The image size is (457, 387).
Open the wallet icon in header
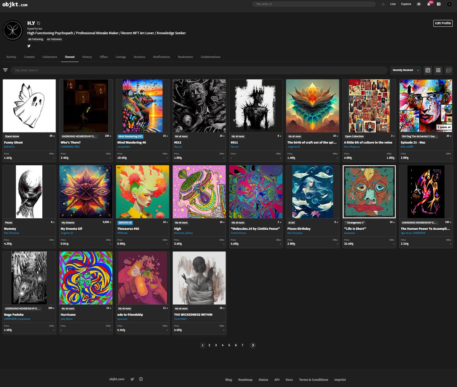coord(439,4)
